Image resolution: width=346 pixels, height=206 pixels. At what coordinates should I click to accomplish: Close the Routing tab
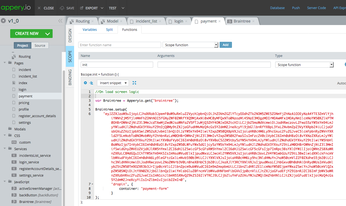click(93, 21)
